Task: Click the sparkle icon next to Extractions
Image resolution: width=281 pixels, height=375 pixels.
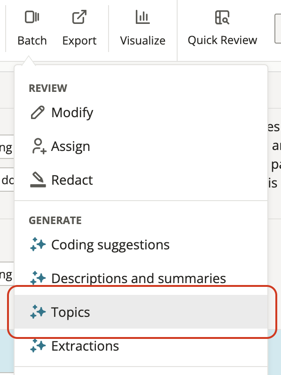Action: [x=38, y=346]
